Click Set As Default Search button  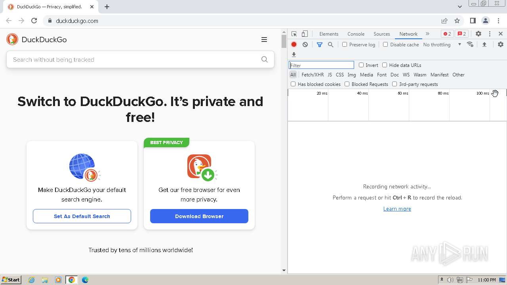click(82, 216)
